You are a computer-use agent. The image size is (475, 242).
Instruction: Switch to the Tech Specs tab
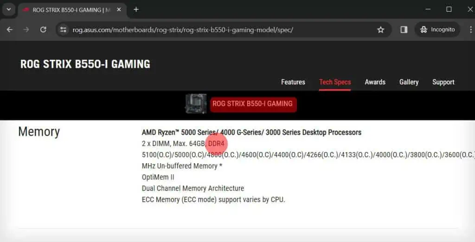[334, 82]
